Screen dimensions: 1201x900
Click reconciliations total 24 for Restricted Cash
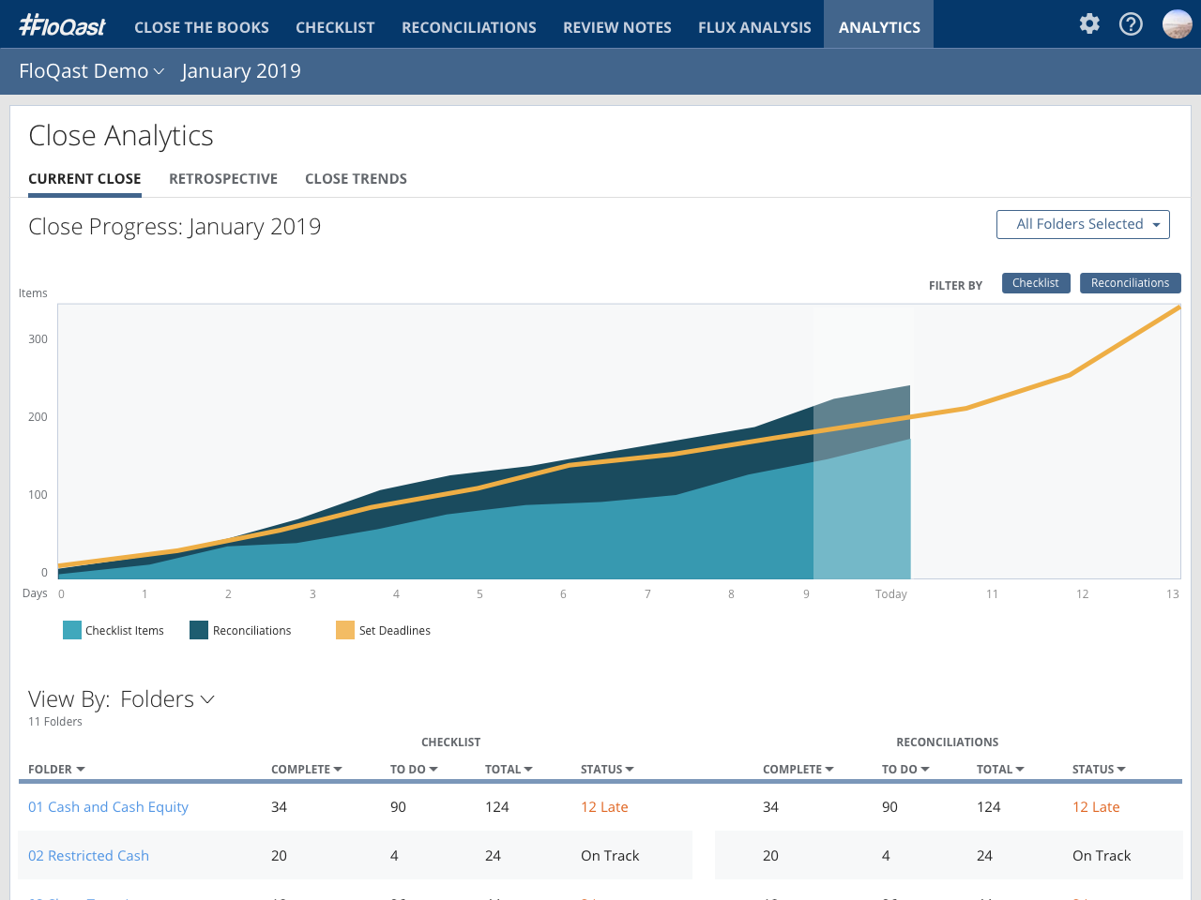984,856
